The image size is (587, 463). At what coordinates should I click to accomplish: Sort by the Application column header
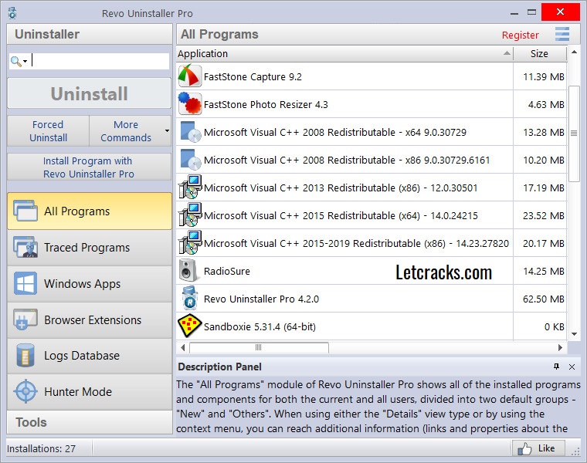[344, 53]
